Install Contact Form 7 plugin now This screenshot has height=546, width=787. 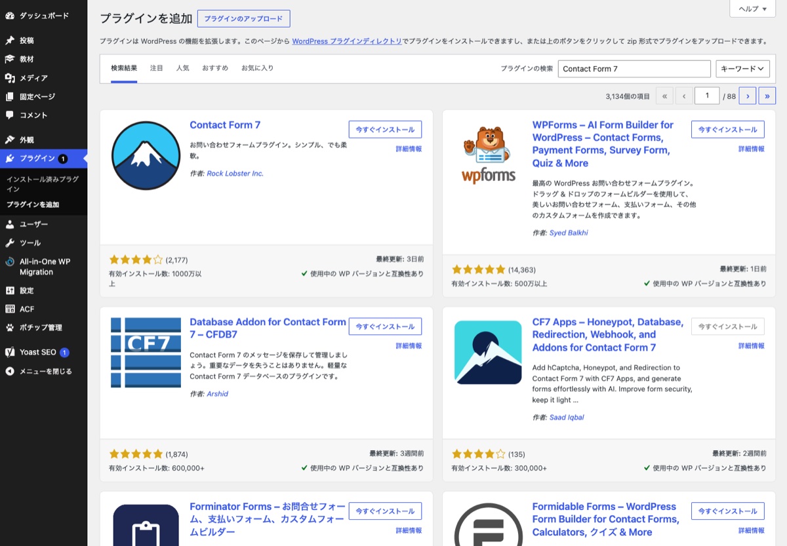click(x=385, y=129)
